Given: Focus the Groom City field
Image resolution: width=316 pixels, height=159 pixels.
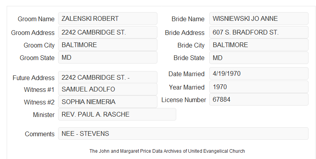Looking at the screenshot, I should 108,45.
